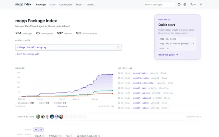The width and height of the screenshot is (219, 137).
Task: Click the '26 namespaces' stat
Action: (44, 33)
